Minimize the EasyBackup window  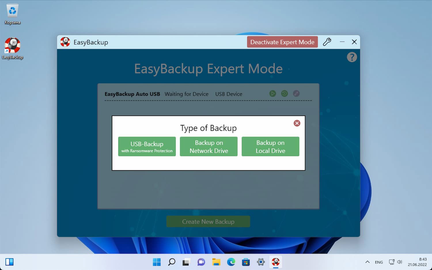[342, 42]
